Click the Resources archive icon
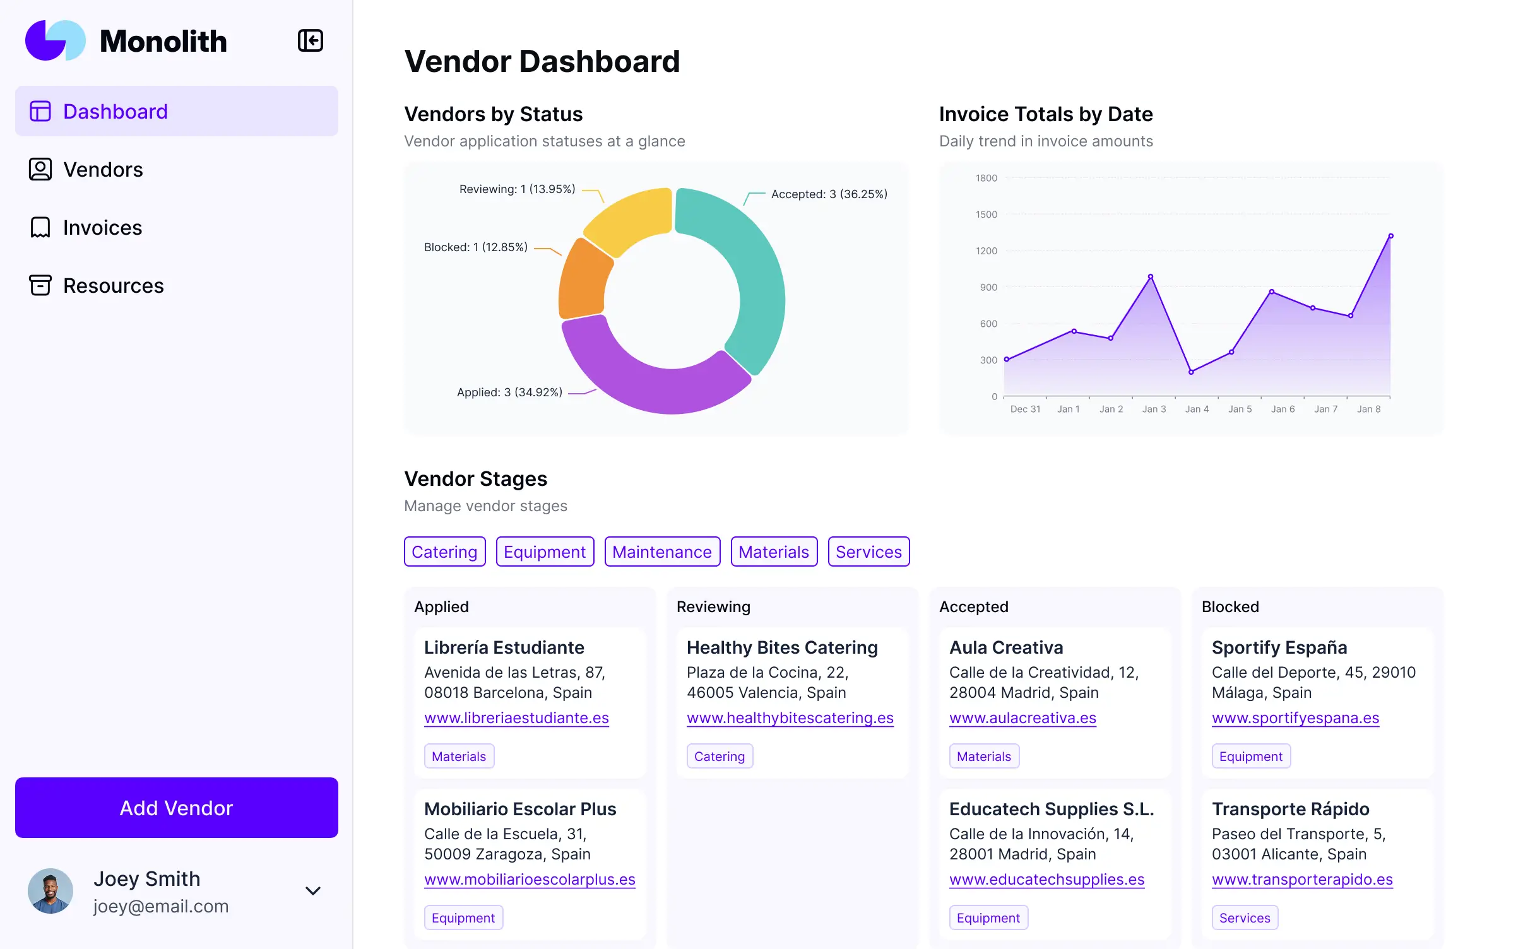 tap(40, 285)
